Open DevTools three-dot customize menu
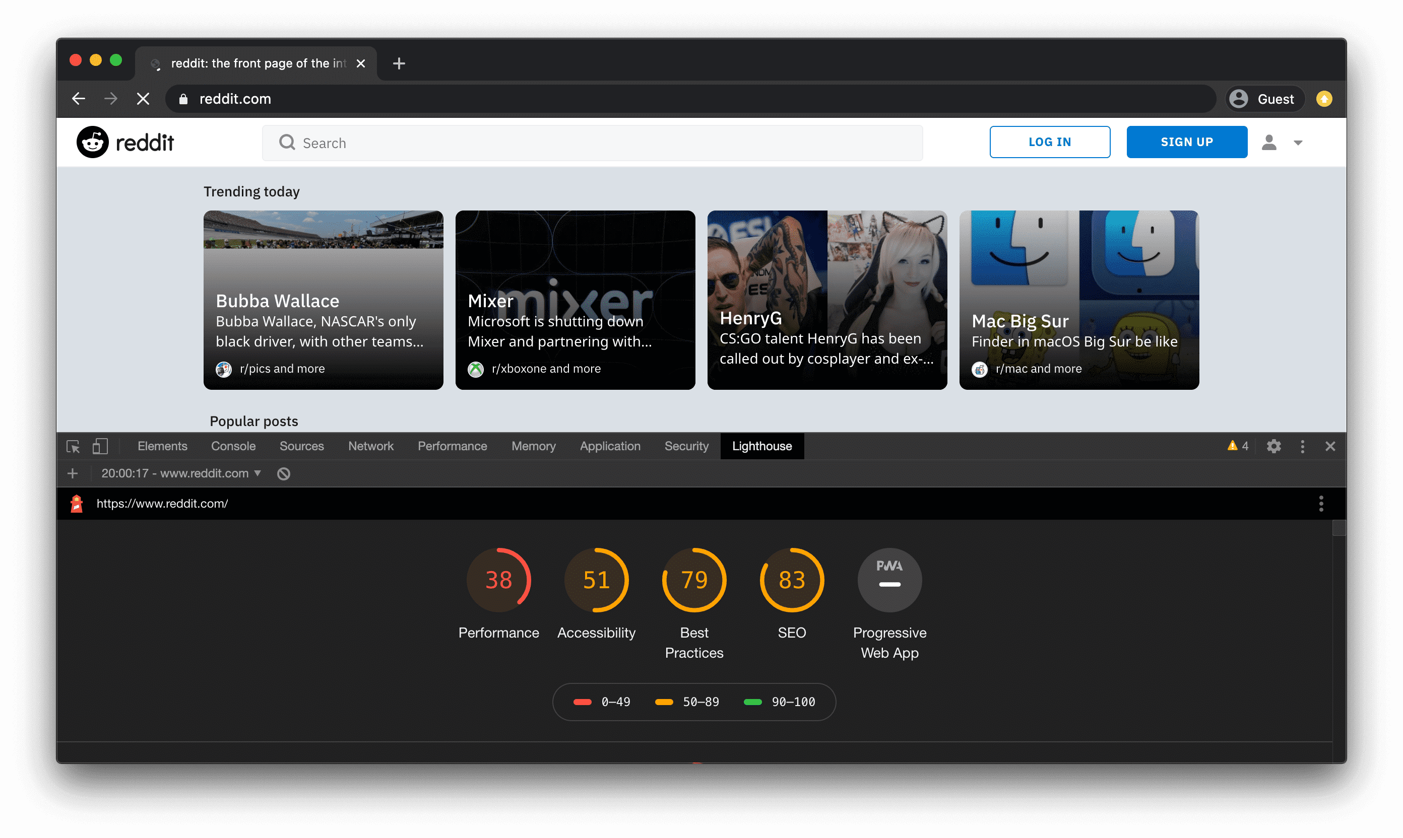This screenshot has height=838, width=1403. [1302, 446]
